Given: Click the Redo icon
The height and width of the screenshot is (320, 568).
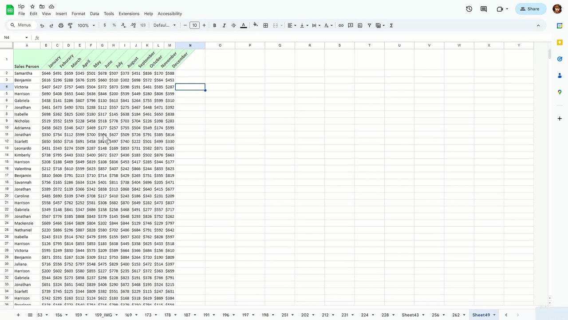Looking at the screenshot, I should click(51, 25).
